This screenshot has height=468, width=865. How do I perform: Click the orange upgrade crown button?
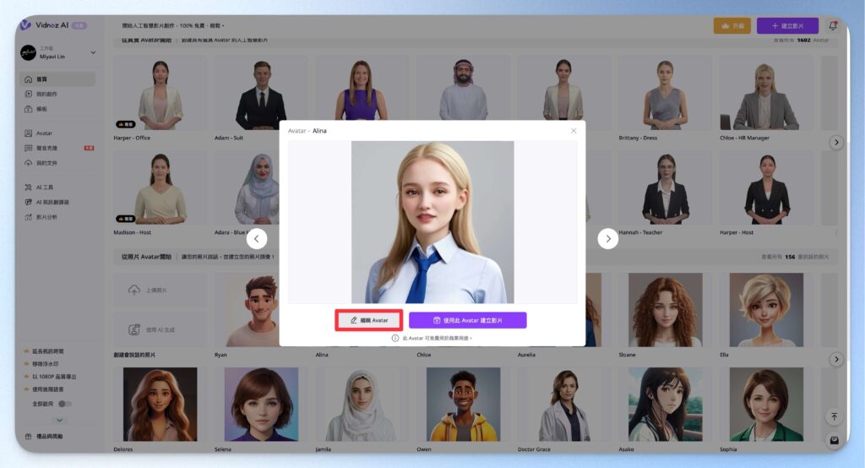tap(732, 25)
